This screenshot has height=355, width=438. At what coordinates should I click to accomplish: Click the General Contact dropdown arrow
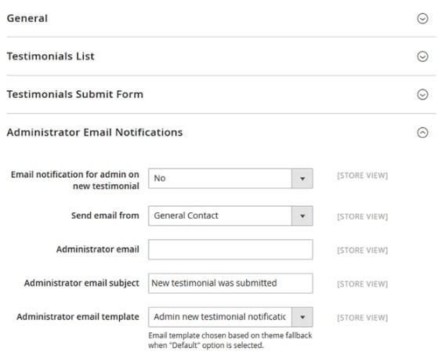point(302,216)
